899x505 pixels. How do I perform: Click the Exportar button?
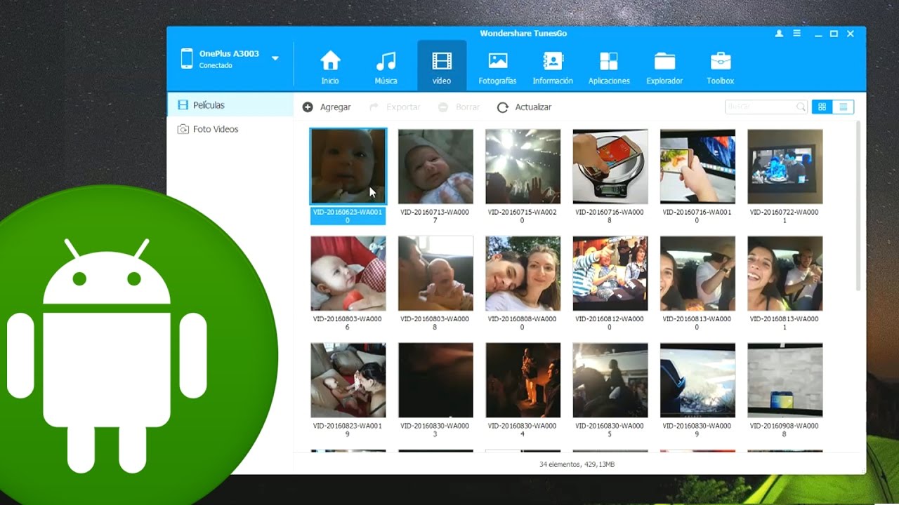(x=394, y=107)
